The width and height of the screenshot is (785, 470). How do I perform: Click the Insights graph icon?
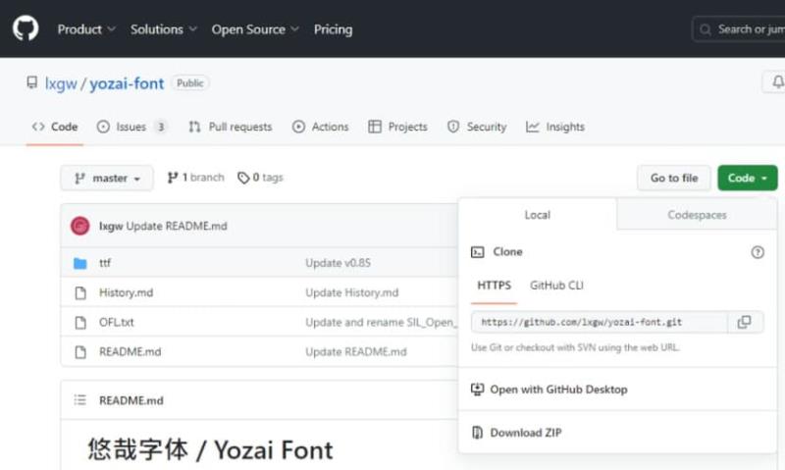[x=533, y=127]
